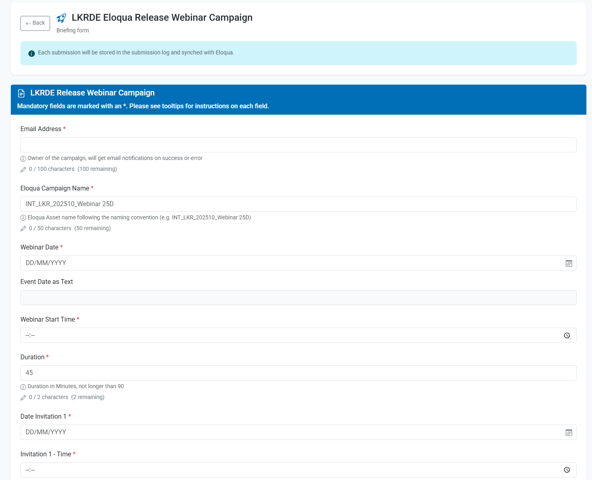Click the Event Date as Text field
Viewport: 592px width, 480px height.
[298, 298]
